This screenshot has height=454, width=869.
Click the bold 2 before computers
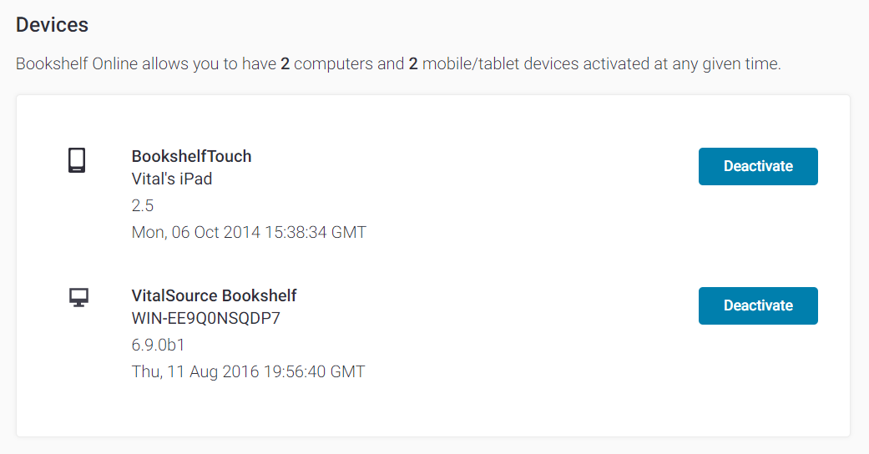click(x=285, y=63)
